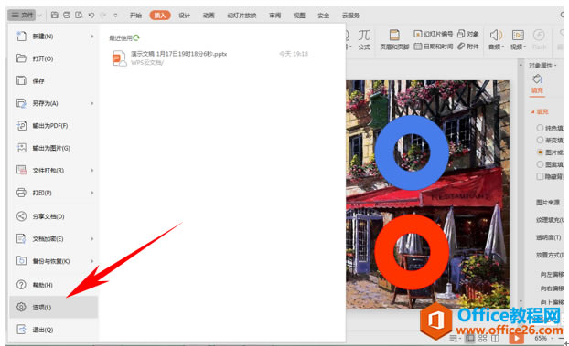Viewport: 569px width, 346px height.
Task: Switch to slide sorter view in status bar
Action: tap(483, 339)
